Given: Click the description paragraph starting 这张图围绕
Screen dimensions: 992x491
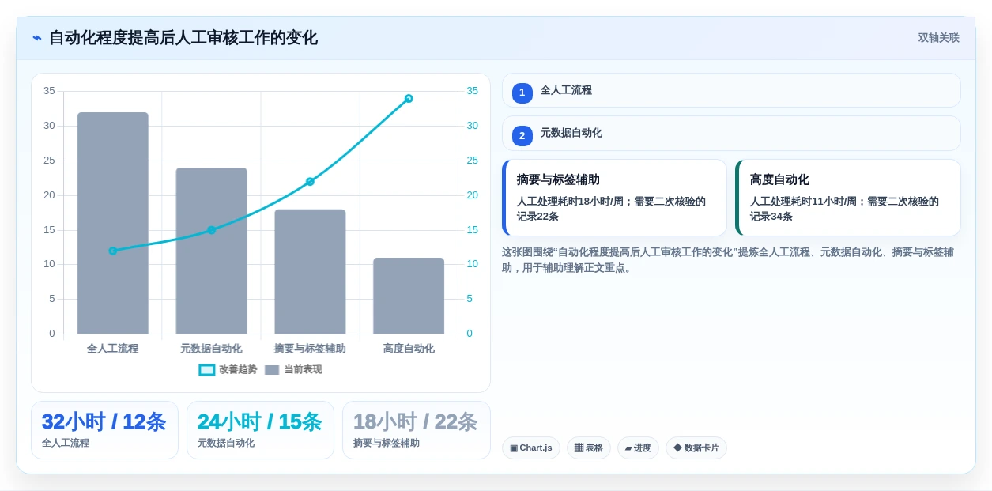Looking at the screenshot, I should 728,260.
